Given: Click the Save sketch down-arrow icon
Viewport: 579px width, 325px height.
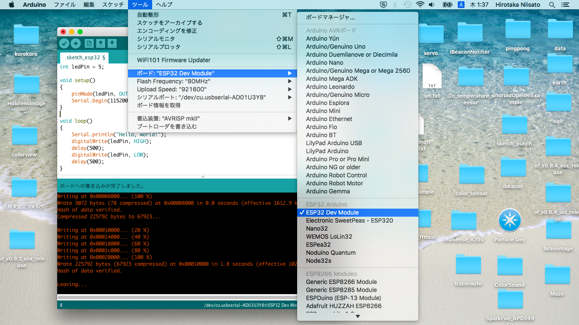Looking at the screenshot, I should point(112,43).
